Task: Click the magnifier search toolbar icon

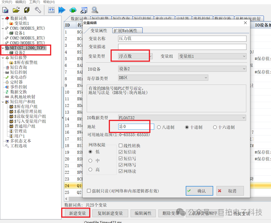Action: coord(95,10)
